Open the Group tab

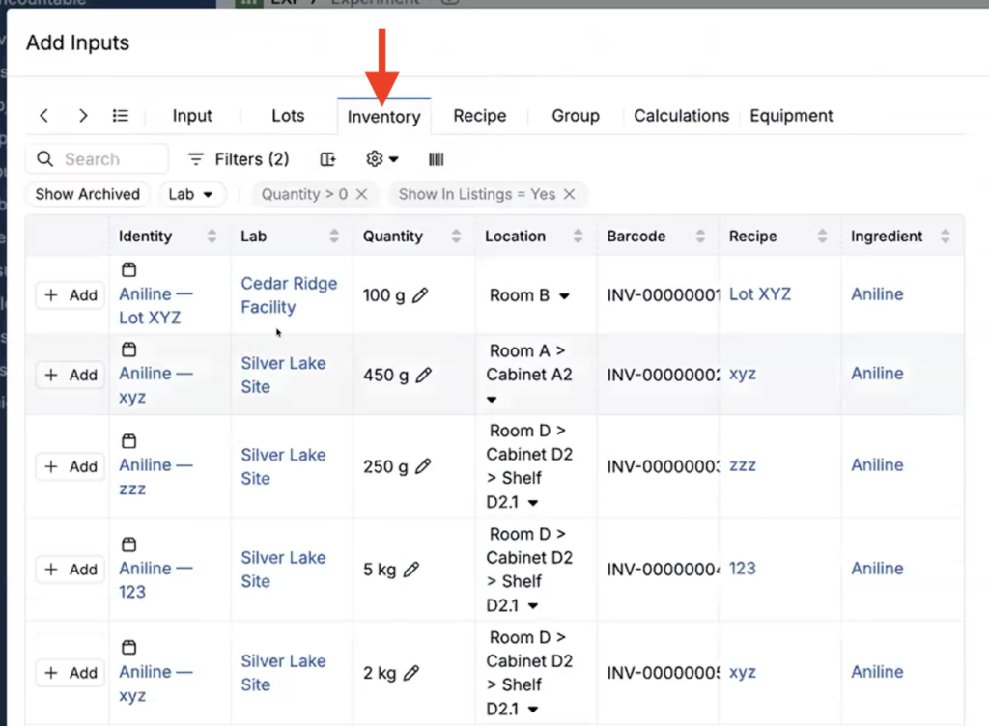pyautogui.click(x=576, y=116)
